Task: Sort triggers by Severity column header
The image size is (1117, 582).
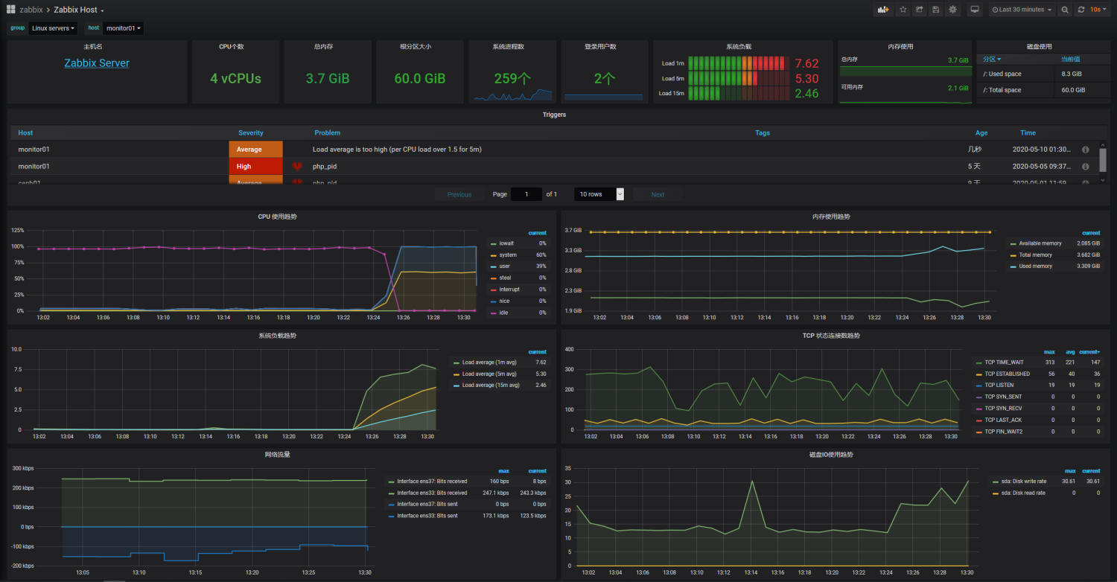Action: 250,132
